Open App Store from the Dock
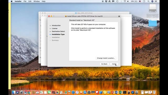Screen dimensions: 168x95 [x=85, y=92]
